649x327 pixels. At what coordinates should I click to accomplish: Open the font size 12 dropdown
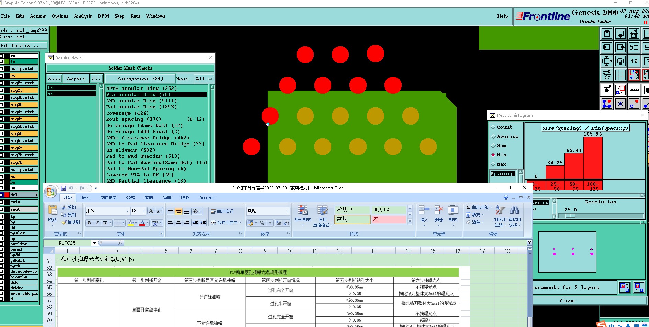point(144,211)
